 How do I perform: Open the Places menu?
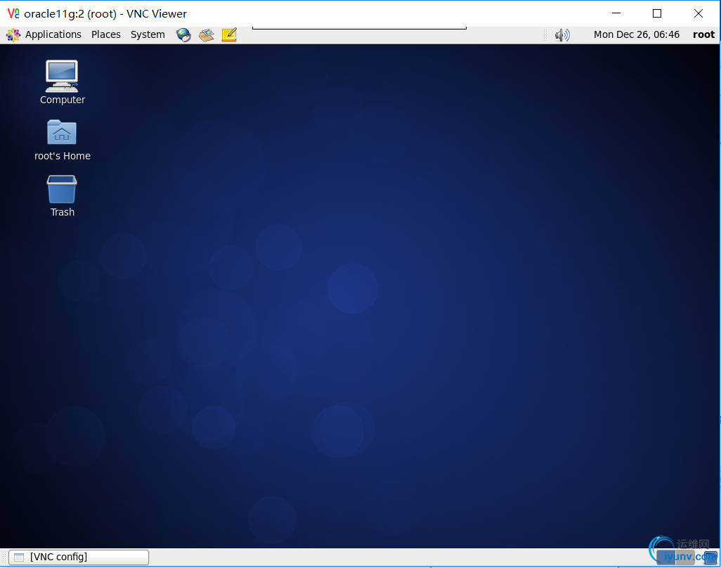pos(105,34)
